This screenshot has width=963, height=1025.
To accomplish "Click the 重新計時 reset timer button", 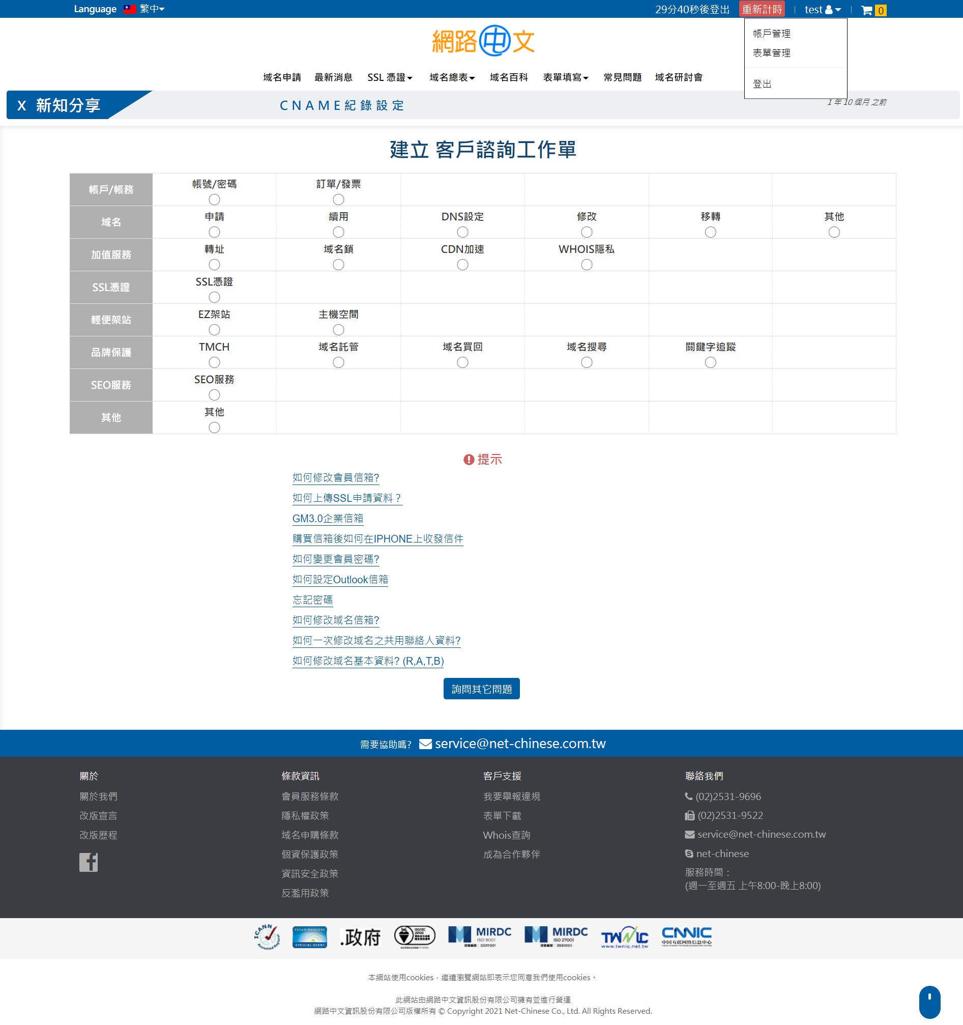I will coord(762,9).
